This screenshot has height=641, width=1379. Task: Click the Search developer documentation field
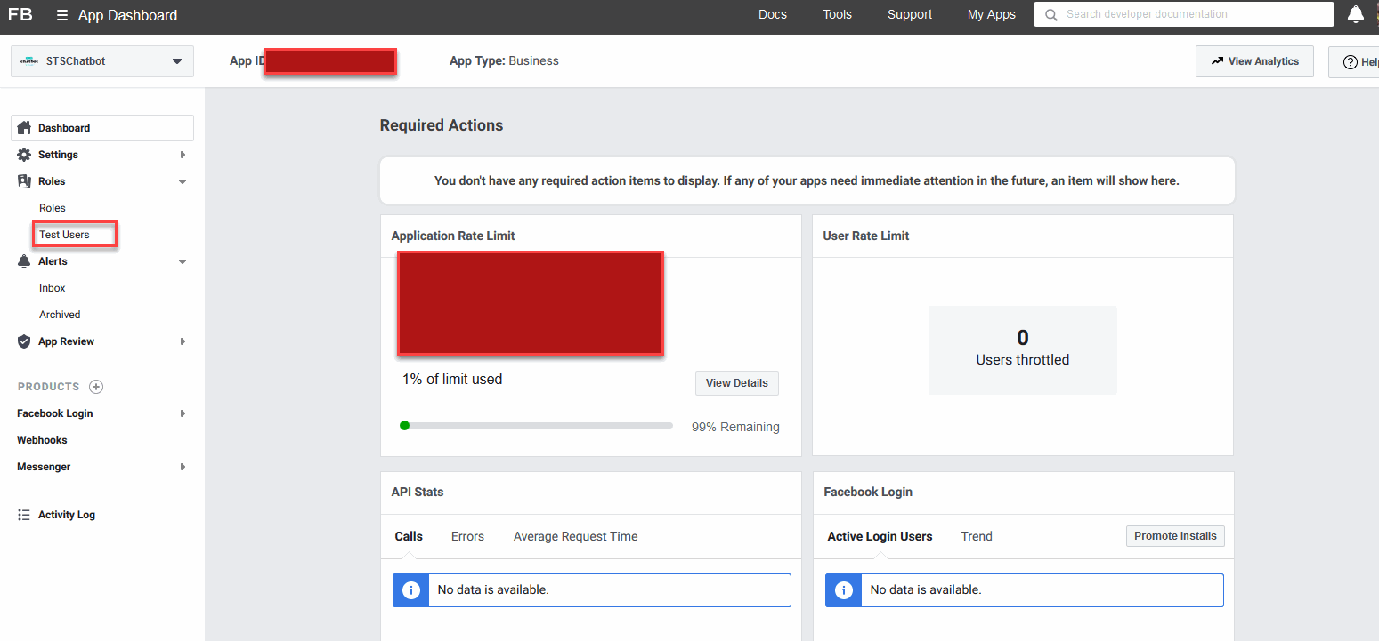point(1184,14)
